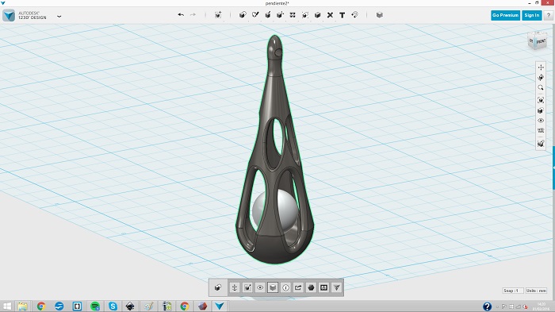Open the Help question mark button
555x312 pixels.
(549, 15)
